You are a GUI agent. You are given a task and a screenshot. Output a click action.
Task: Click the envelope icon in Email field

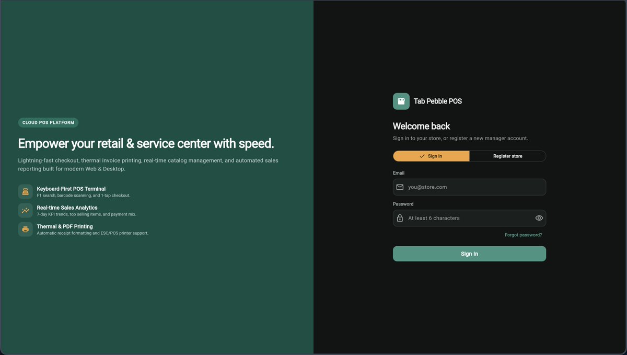tap(400, 187)
